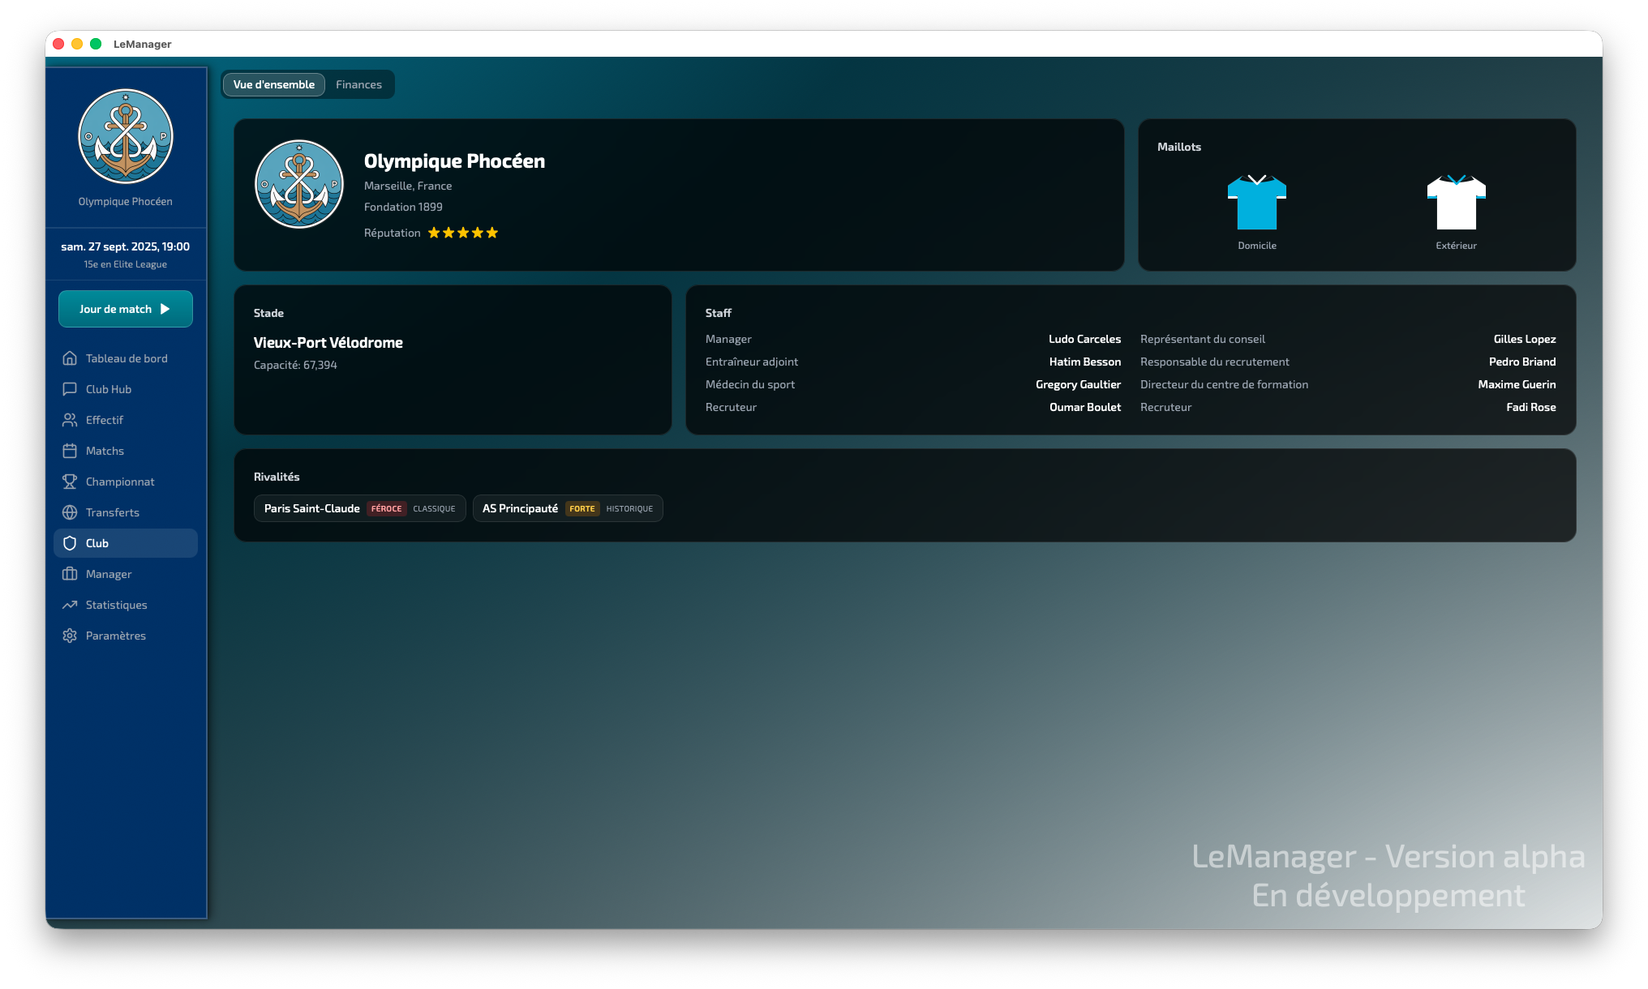Viewport: 1648px width, 989px height.
Task: Click board representative Gilles Lopez
Action: coord(1525,339)
